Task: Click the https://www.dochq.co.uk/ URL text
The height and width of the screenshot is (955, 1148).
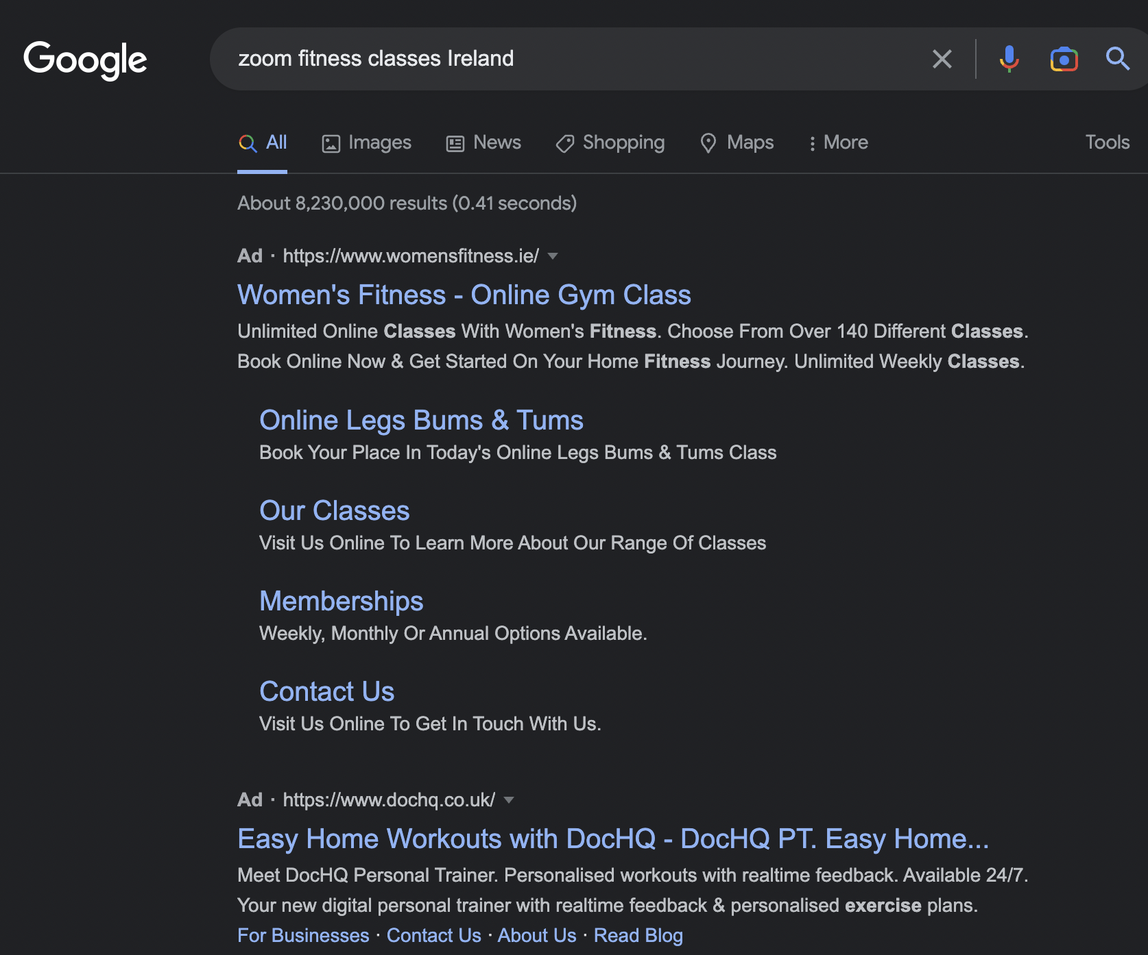Action: point(389,800)
